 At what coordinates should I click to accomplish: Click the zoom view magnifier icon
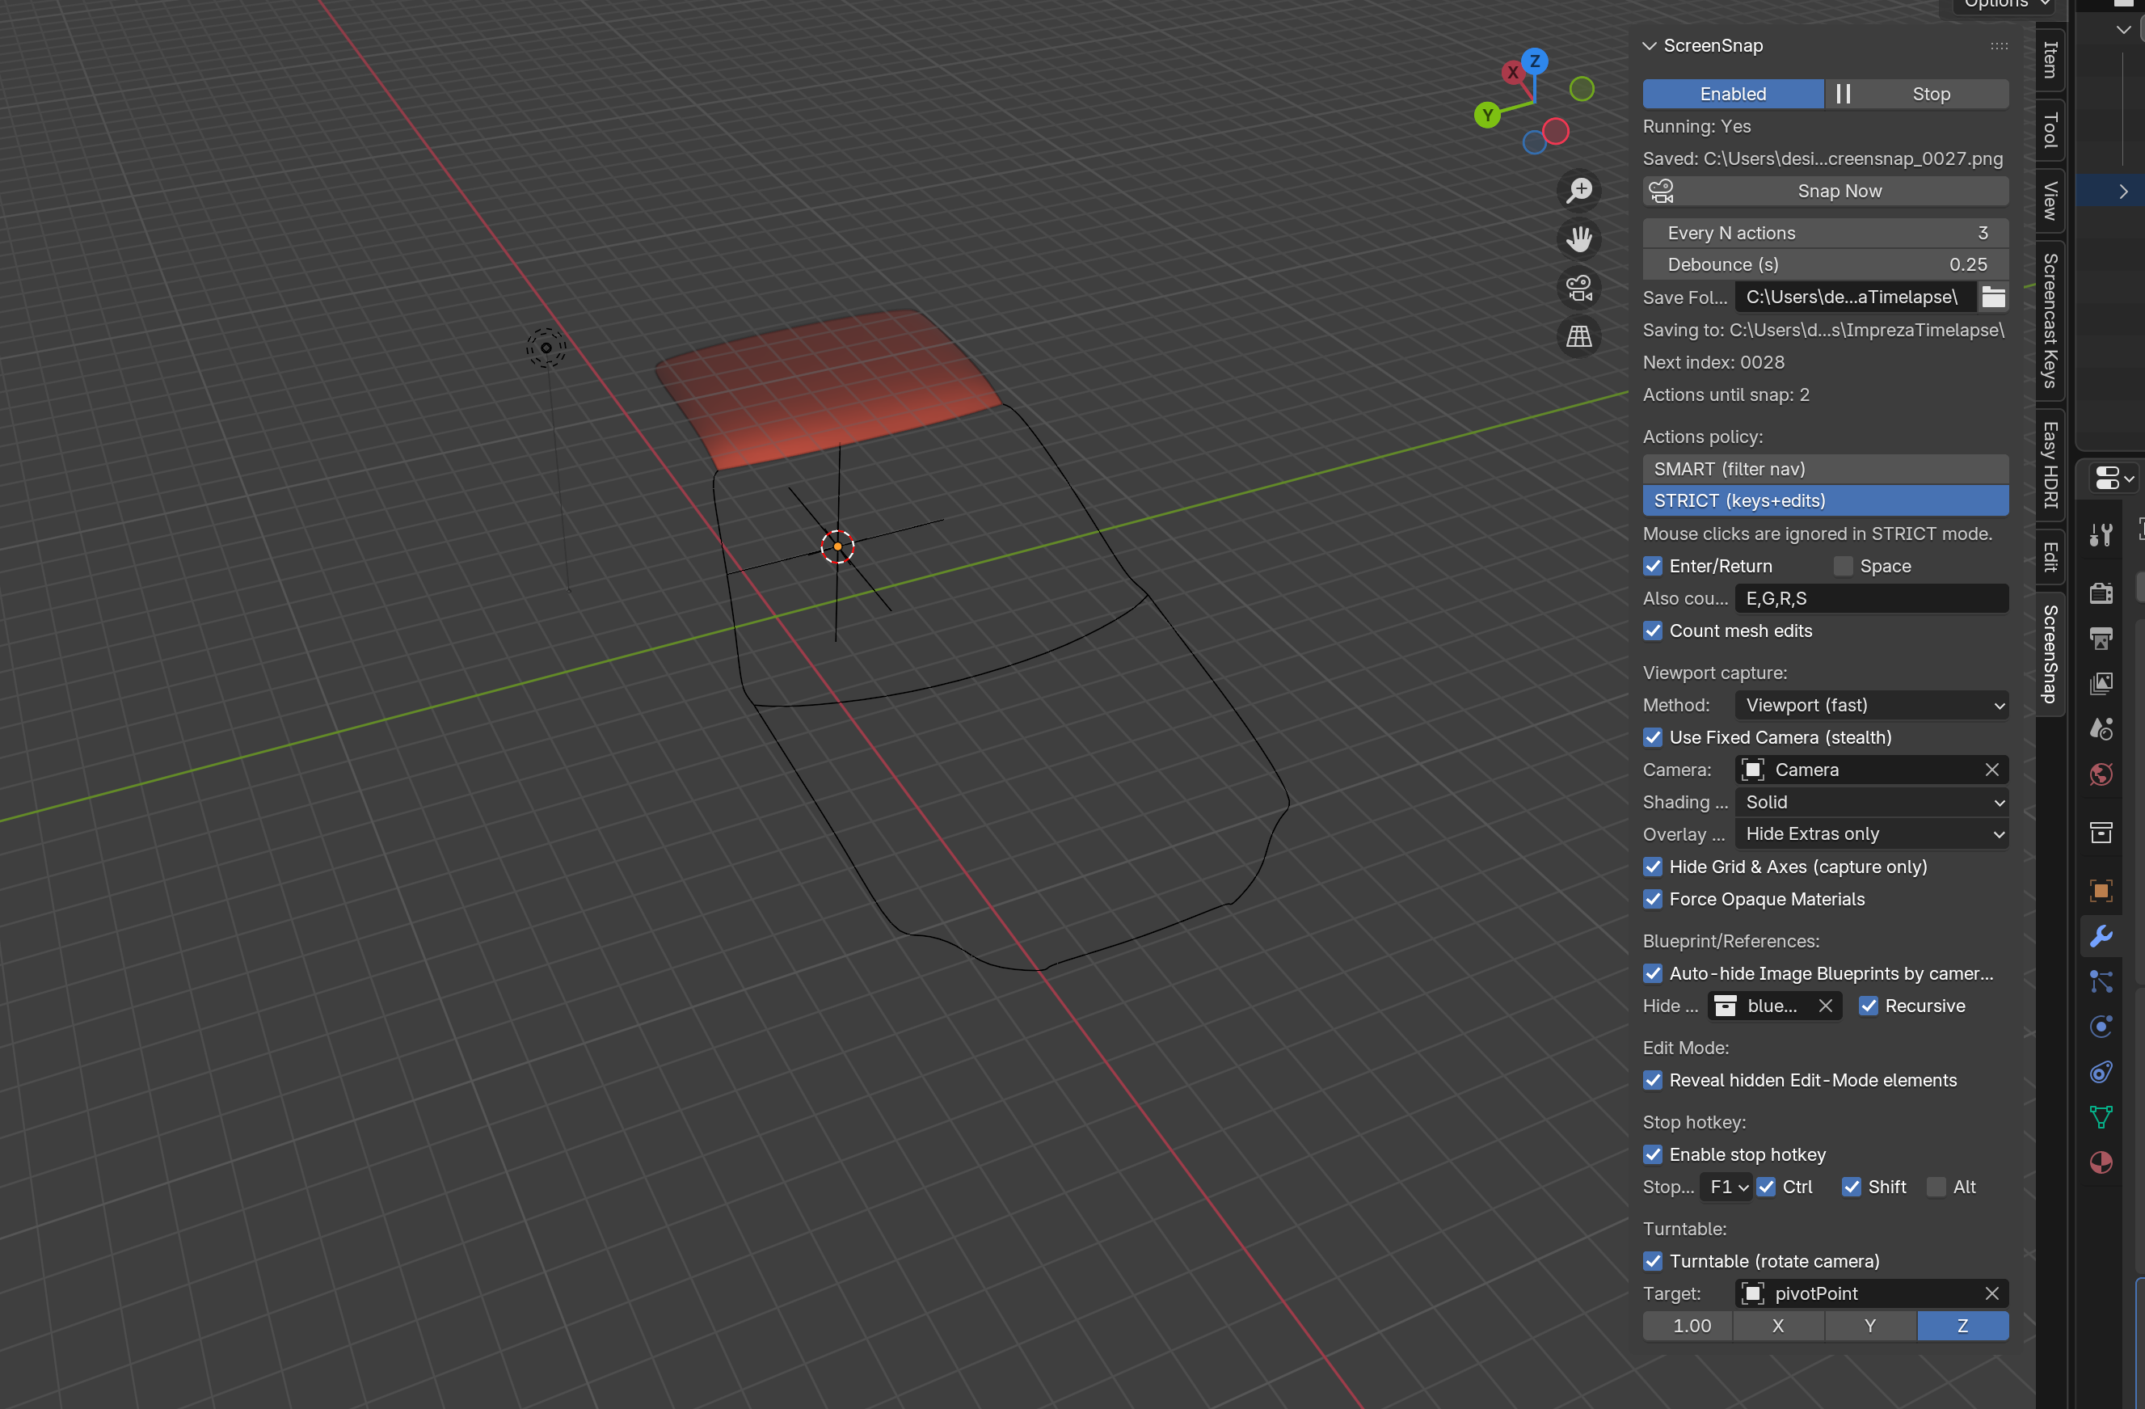coord(1579,190)
